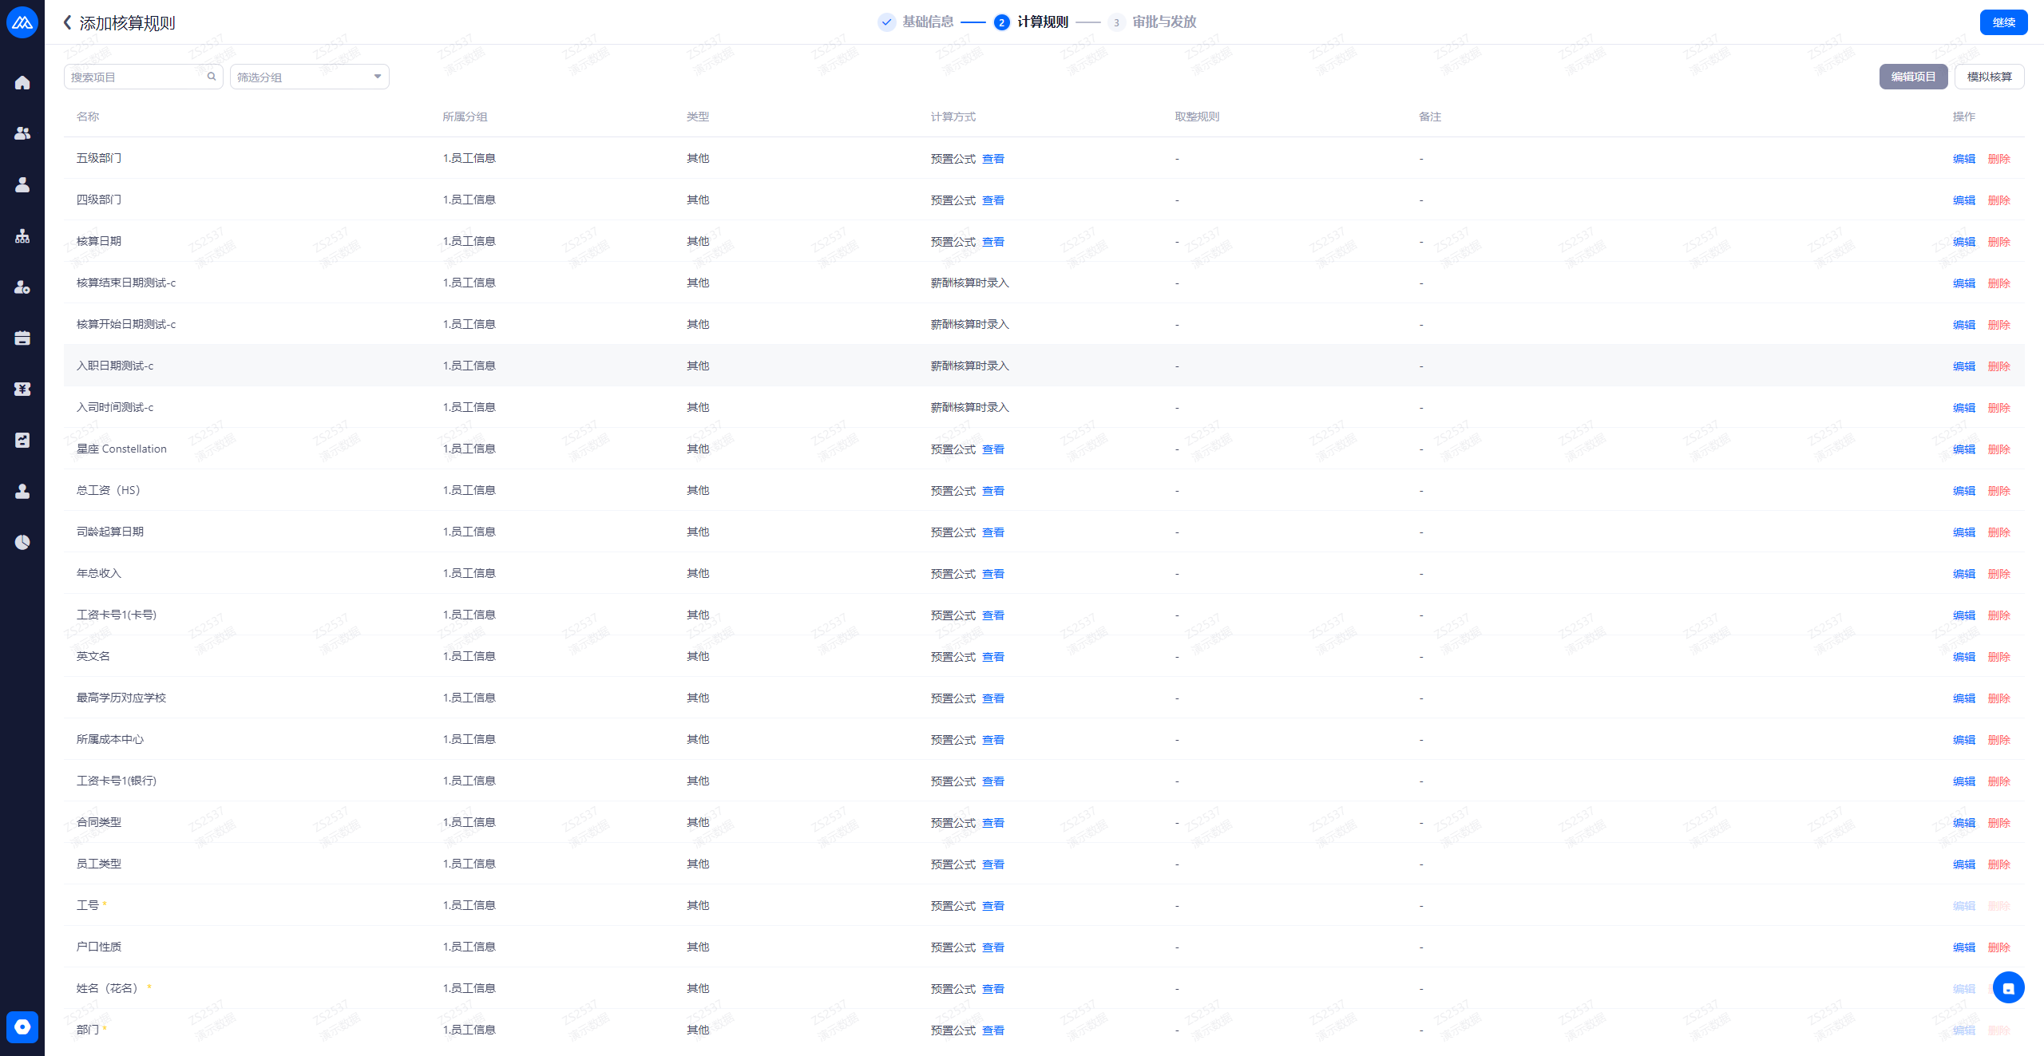Click the 继续 button

(x=2003, y=22)
